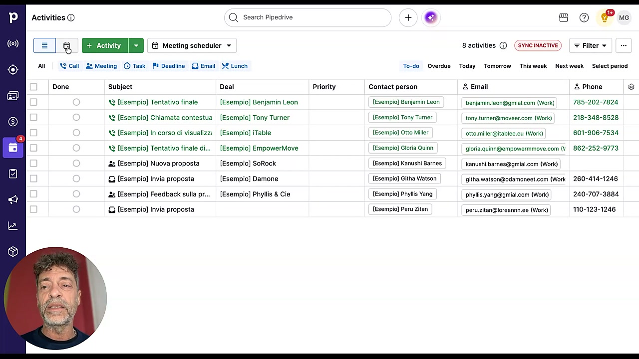
Task: Open Insights chart icon in sidebar
Action: click(13, 225)
